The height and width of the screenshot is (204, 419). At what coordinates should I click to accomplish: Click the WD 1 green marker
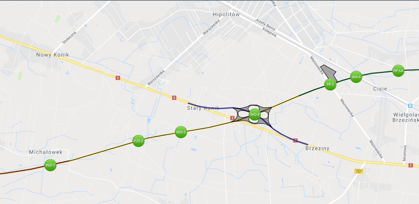[50, 165]
